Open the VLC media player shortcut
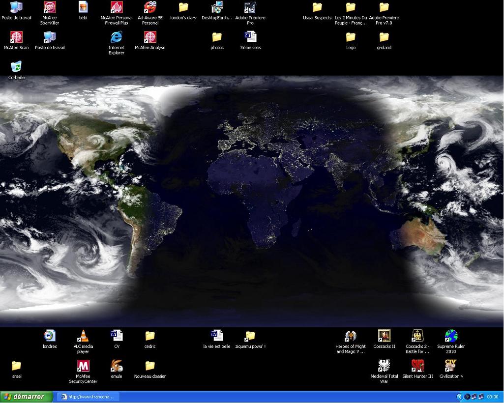Image resolution: width=504 pixels, height=403 pixels. coord(83,337)
